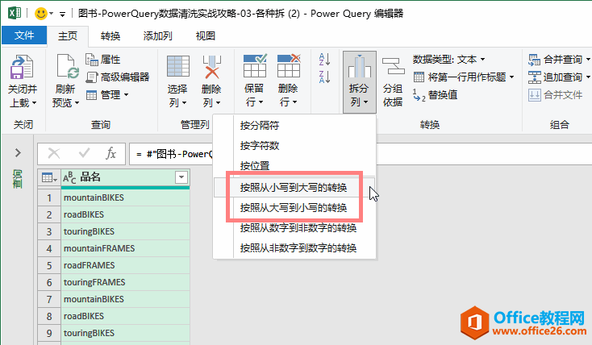The height and width of the screenshot is (345, 592).
Task: Click the Excel logo in the title bar
Action: point(15,13)
